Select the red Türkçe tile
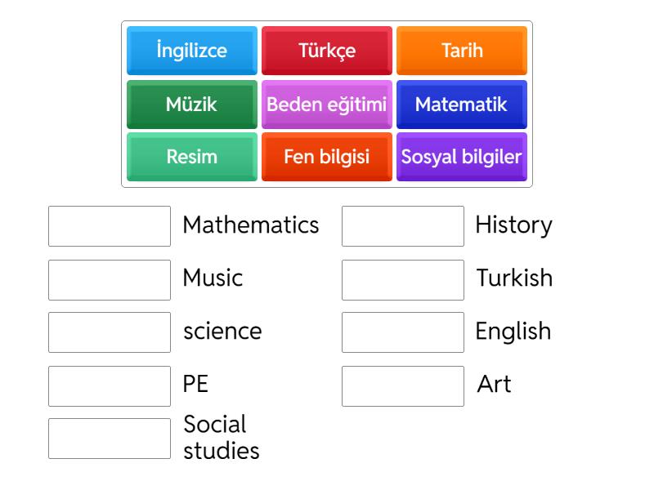This screenshot has width=654, height=490. pos(327,51)
